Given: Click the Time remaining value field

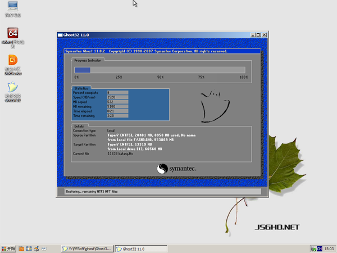Looking at the screenshot, I should coord(117,115).
